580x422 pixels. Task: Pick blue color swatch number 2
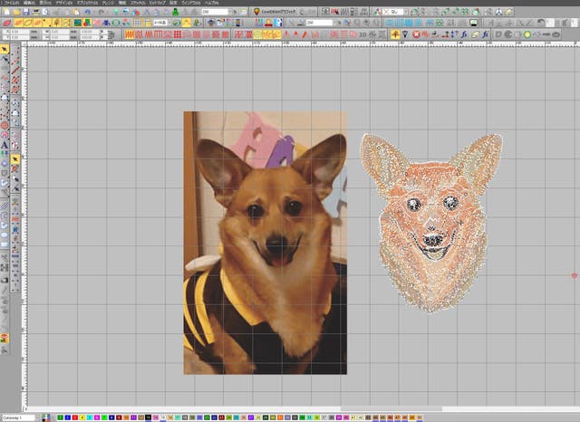pos(68,417)
